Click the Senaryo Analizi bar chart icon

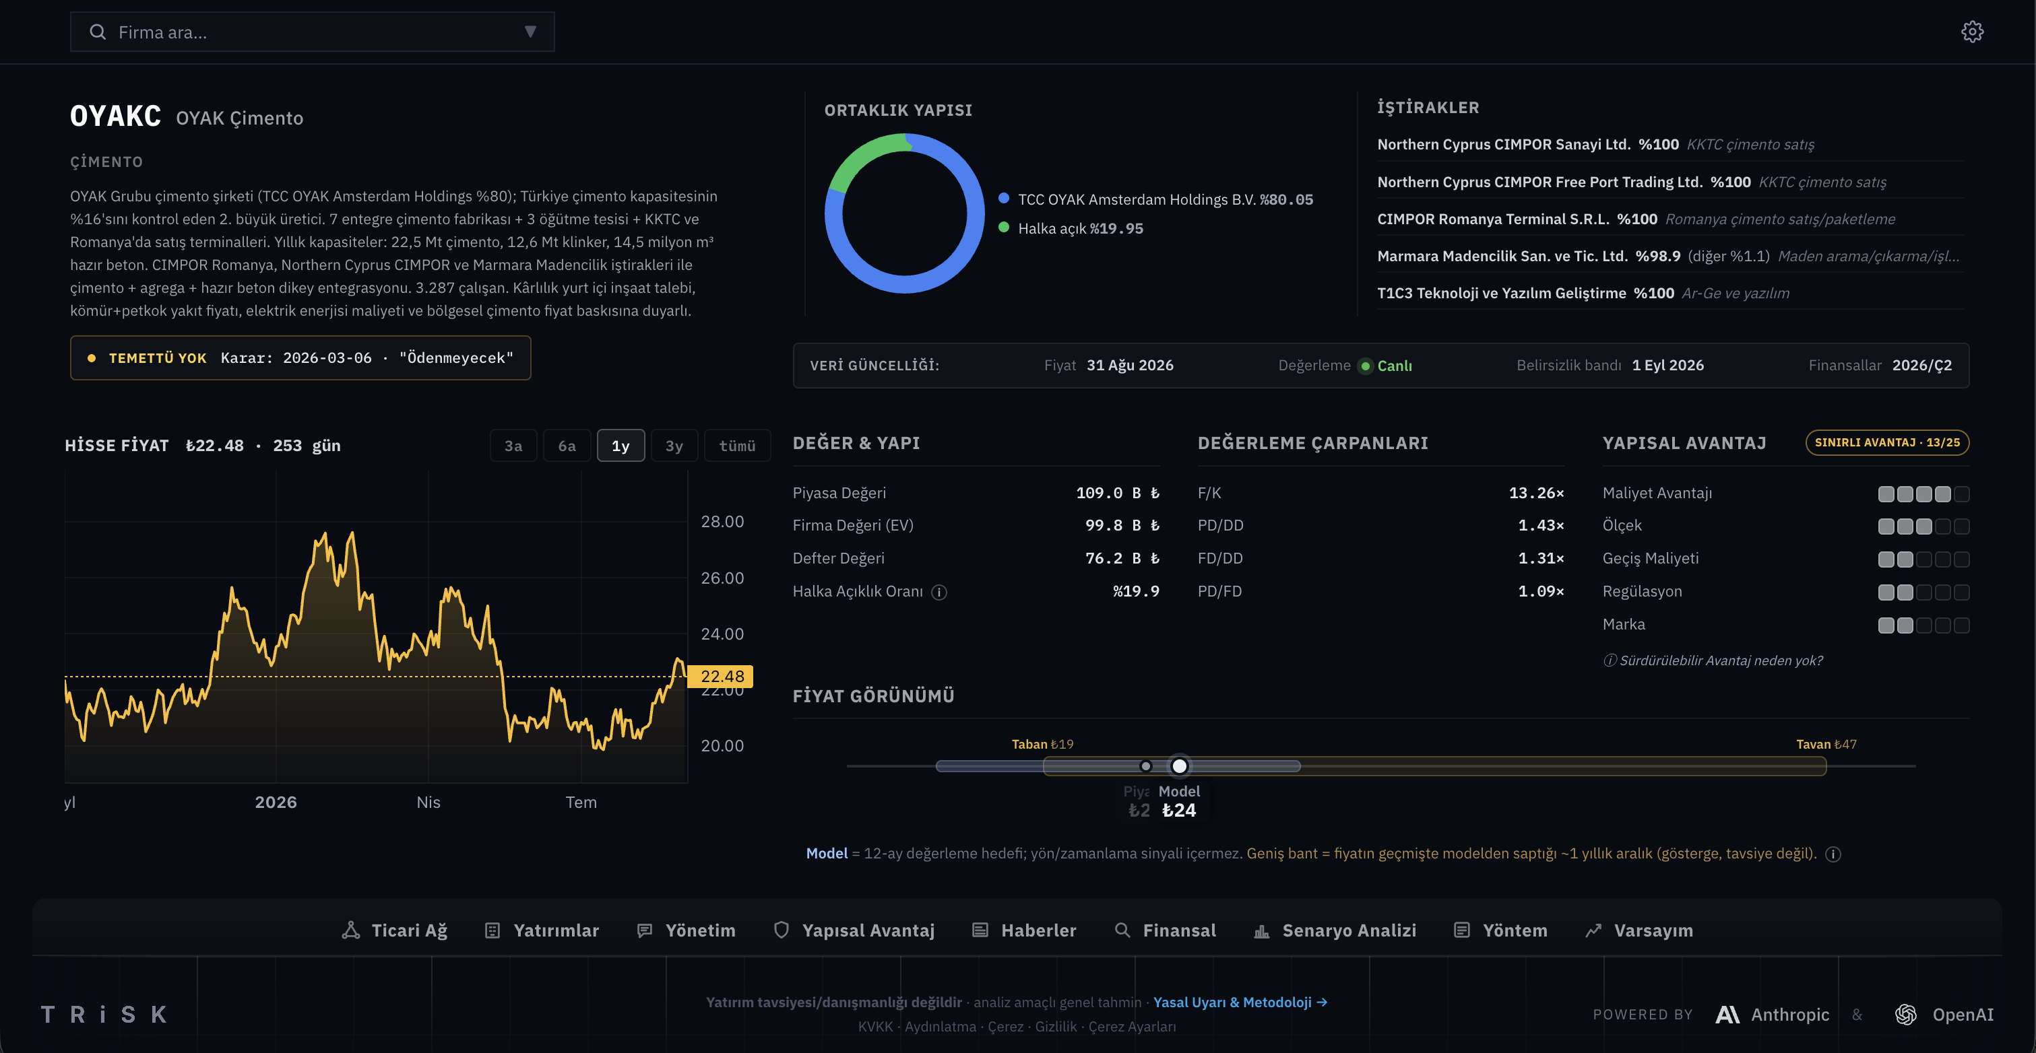(1261, 931)
